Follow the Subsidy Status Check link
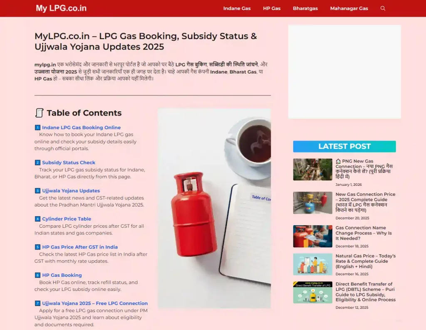The height and width of the screenshot is (330, 426). [69, 163]
